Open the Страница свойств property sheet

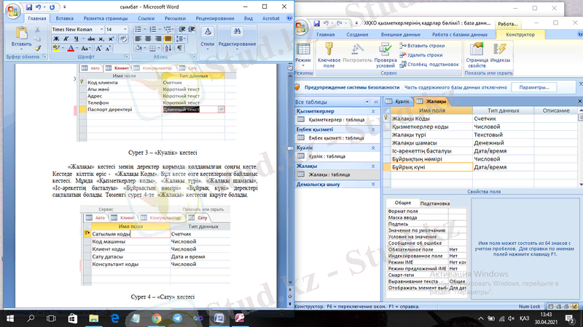(x=477, y=49)
